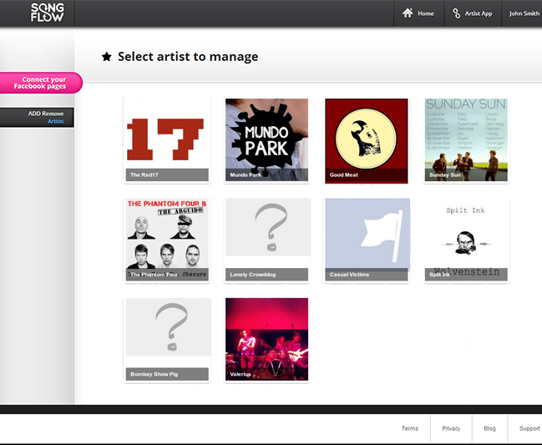542x445 pixels.
Task: Select the Lonely Crowddog placeholder thumbnail
Action: click(266, 240)
